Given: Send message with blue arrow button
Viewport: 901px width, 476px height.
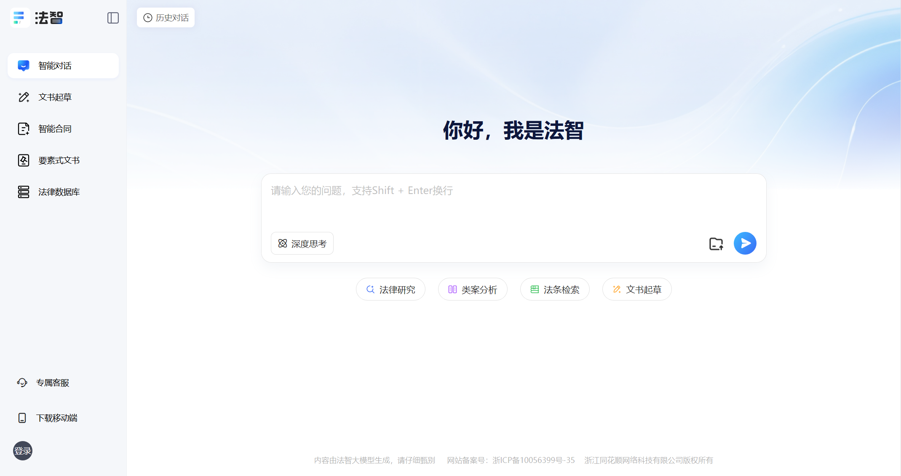Looking at the screenshot, I should [745, 243].
